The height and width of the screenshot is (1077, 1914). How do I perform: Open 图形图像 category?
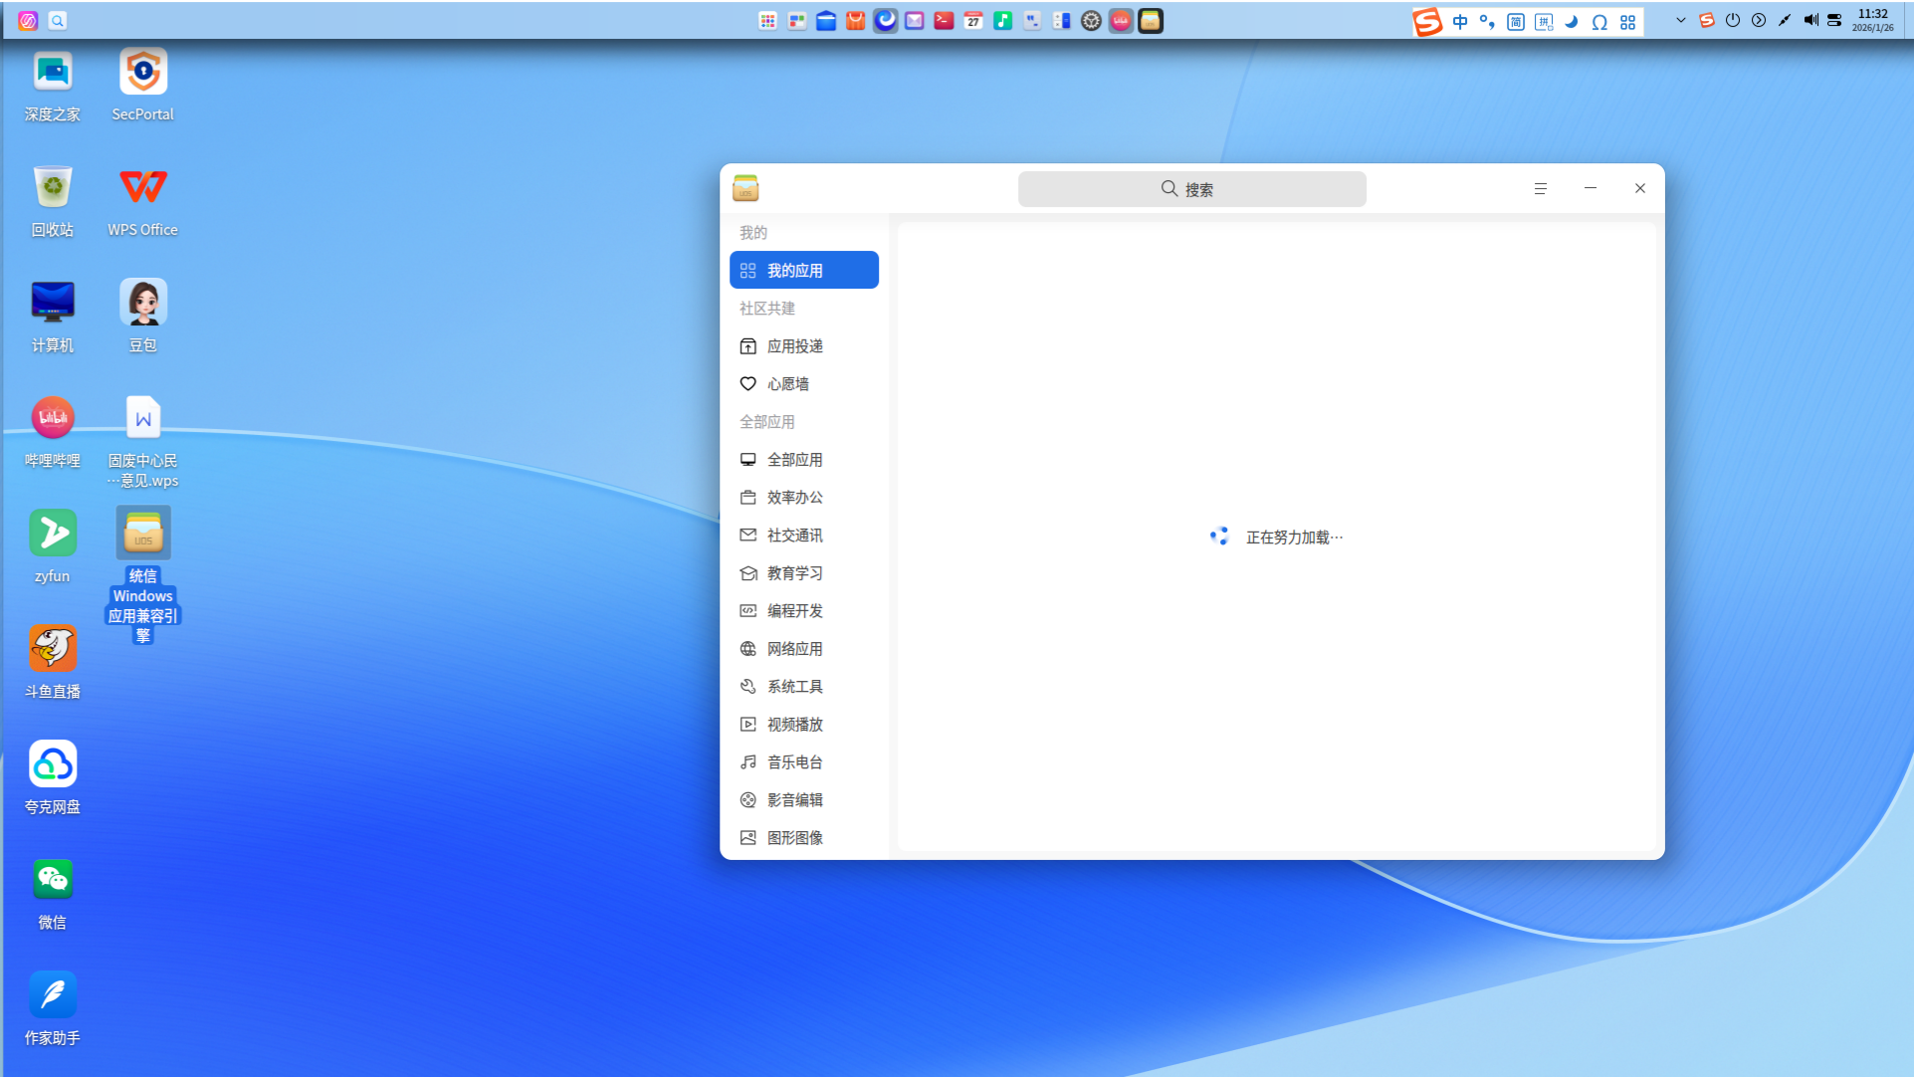(794, 838)
